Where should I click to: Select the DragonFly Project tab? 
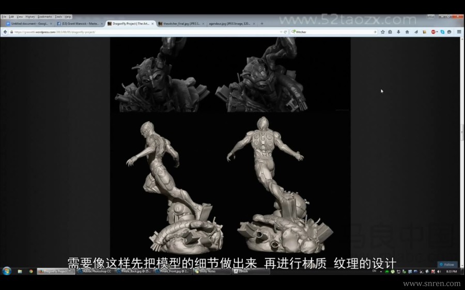pos(131,24)
